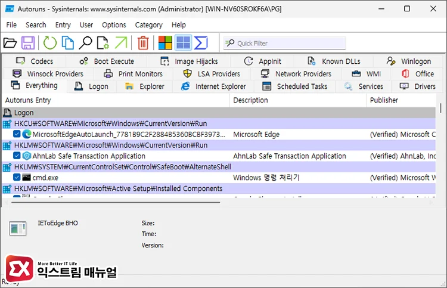Click the Publisher column header

click(384, 100)
